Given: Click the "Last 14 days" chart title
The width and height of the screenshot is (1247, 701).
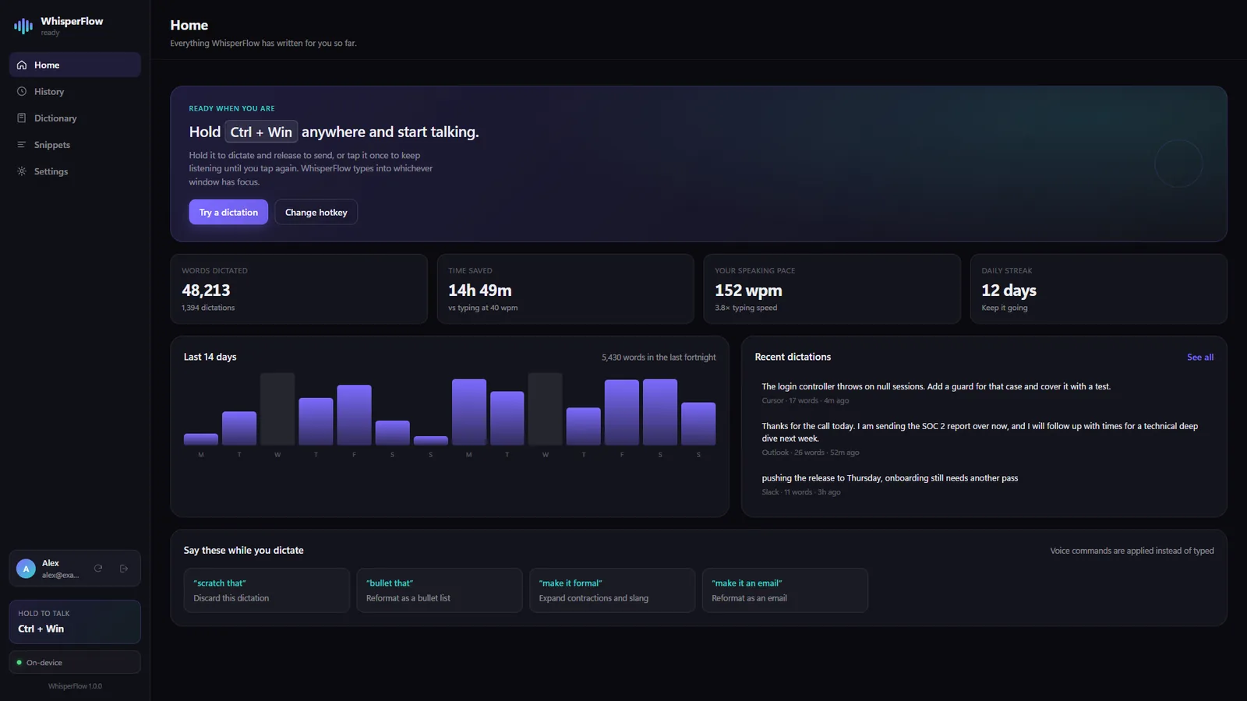Looking at the screenshot, I should 210,357.
